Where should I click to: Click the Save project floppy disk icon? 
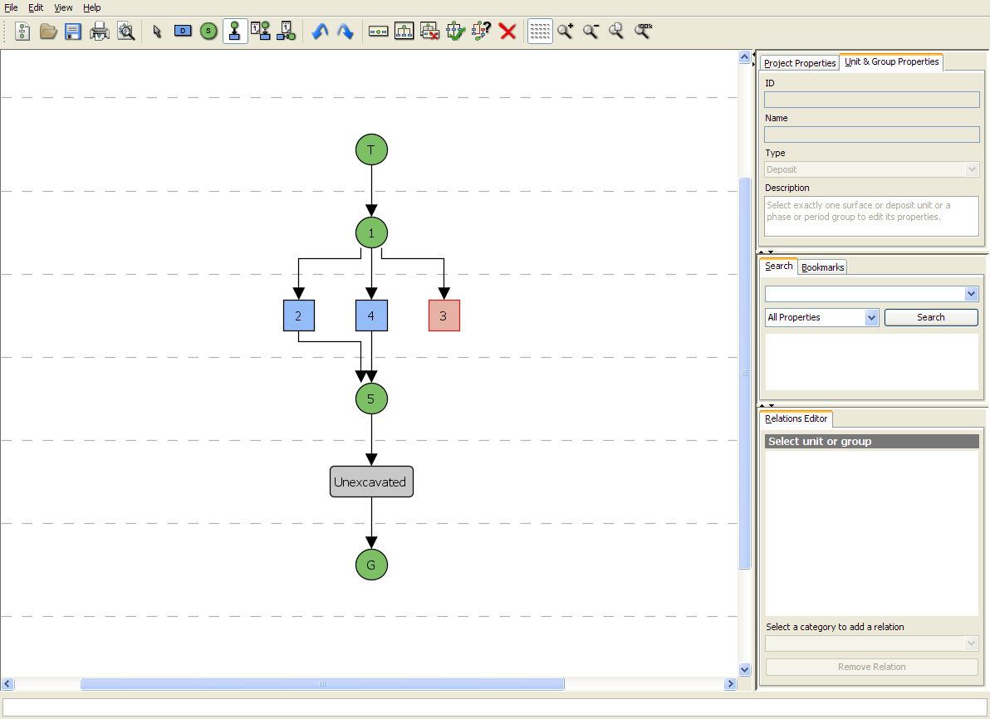coord(73,32)
